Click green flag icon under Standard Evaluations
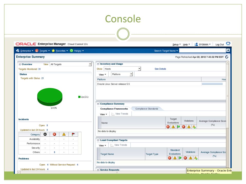 (180, 158)
